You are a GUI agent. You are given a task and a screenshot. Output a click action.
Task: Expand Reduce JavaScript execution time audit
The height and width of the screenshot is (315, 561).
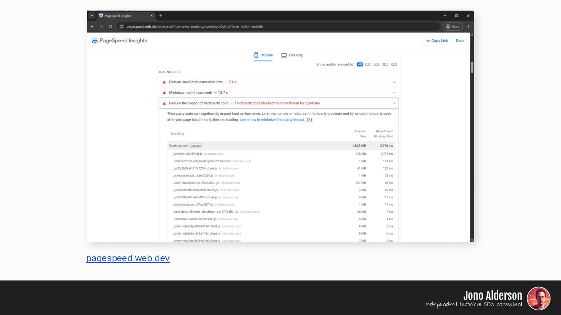click(x=279, y=82)
